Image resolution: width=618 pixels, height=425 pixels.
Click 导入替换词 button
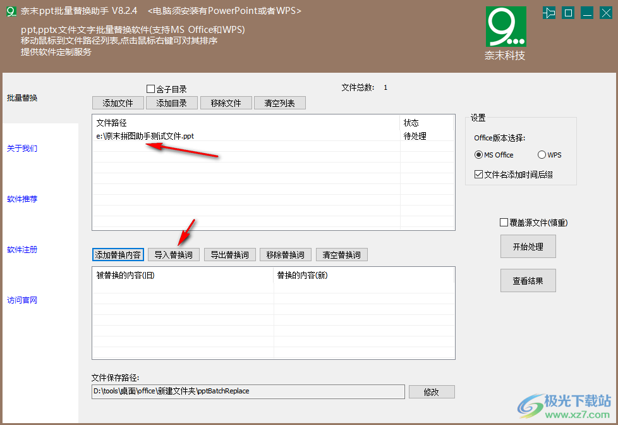[173, 254]
